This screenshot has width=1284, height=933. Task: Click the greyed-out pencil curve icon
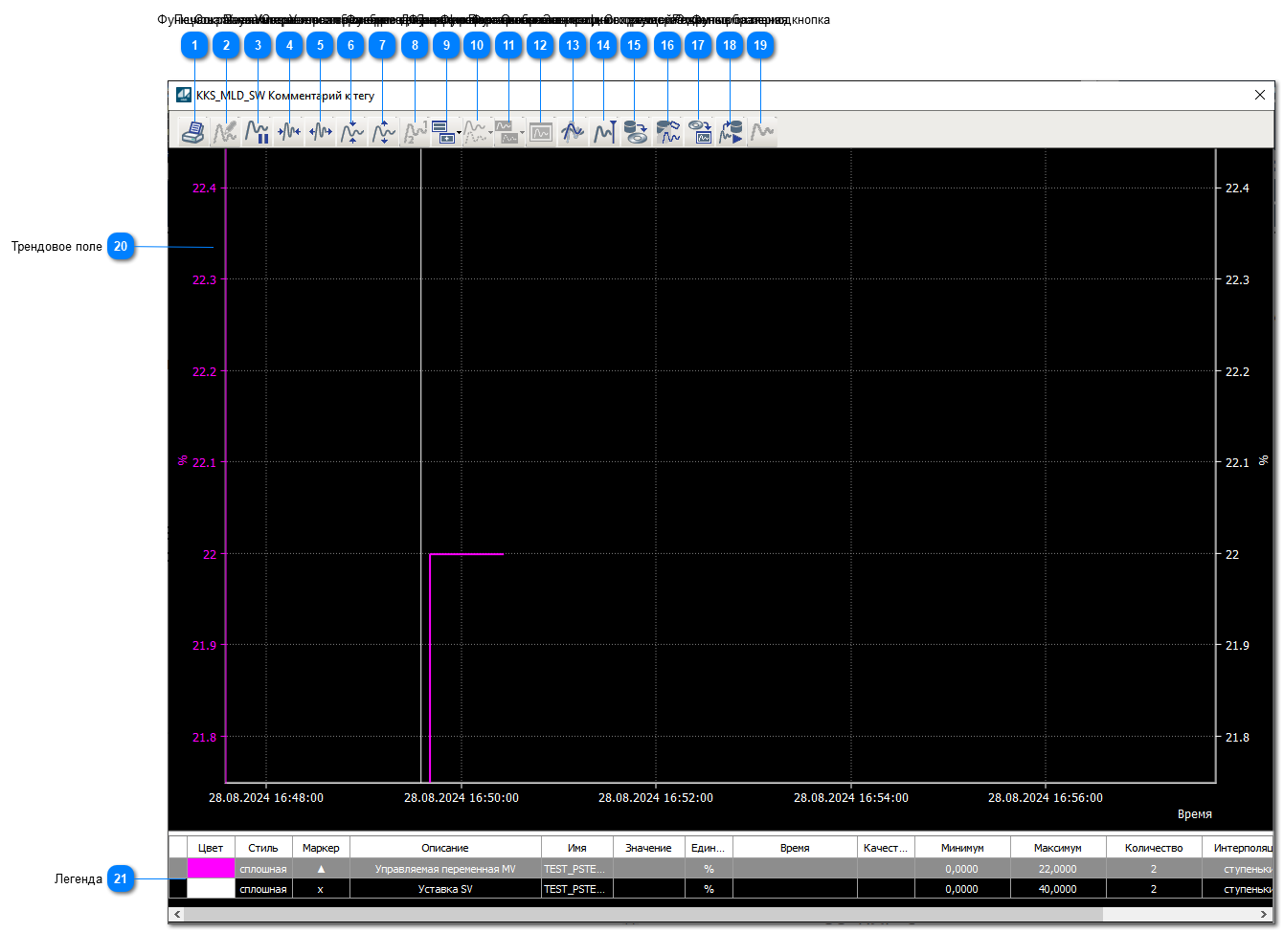(x=225, y=131)
